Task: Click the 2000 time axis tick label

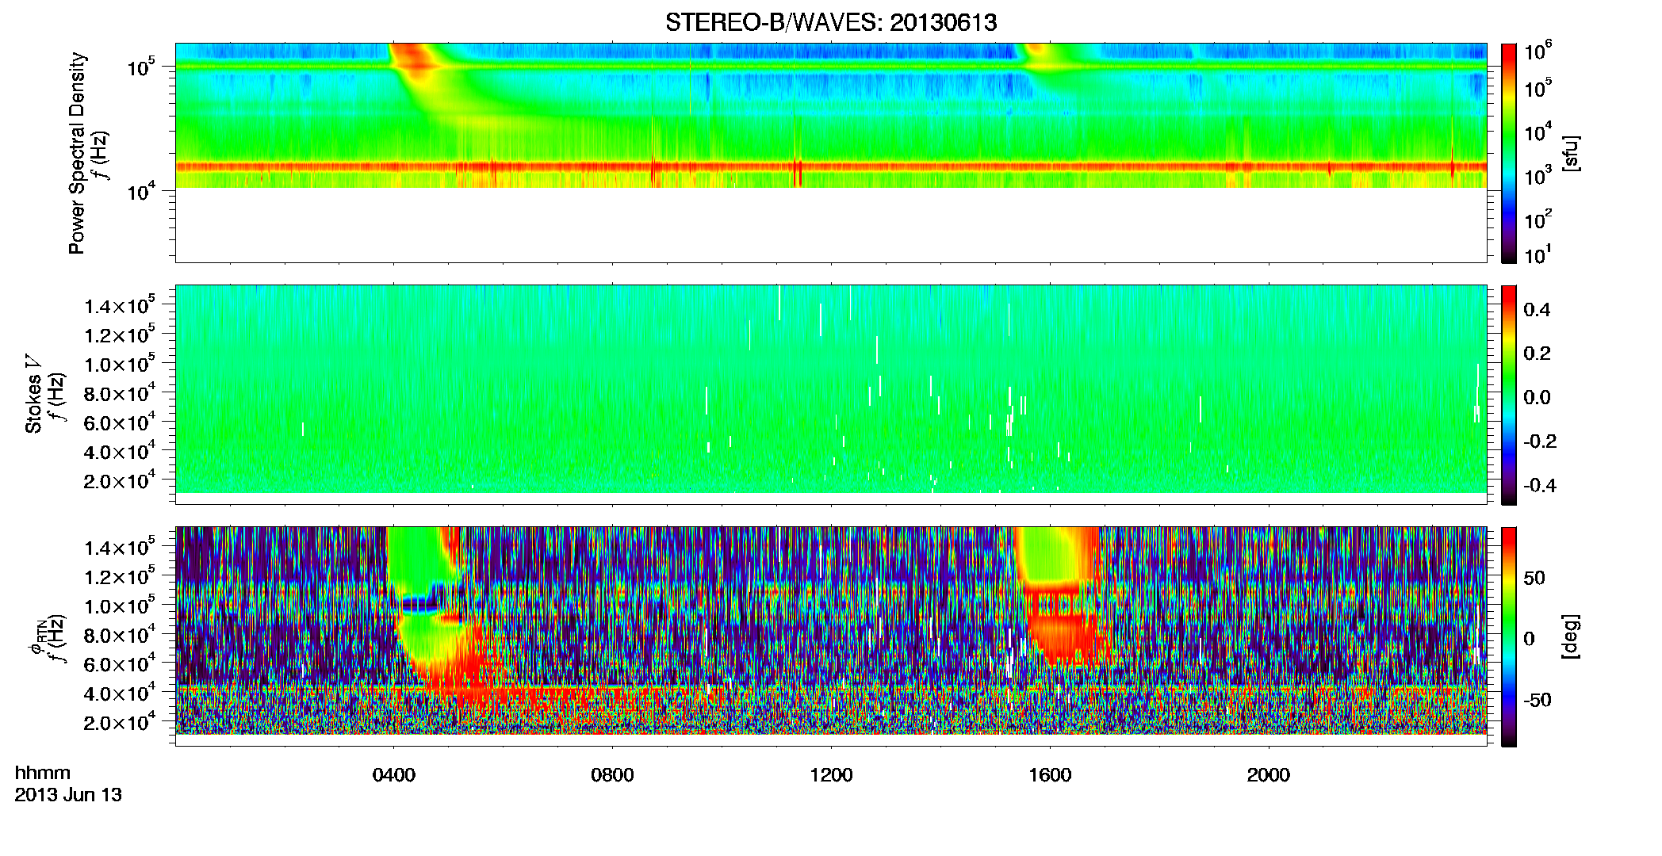Action: click(1268, 775)
